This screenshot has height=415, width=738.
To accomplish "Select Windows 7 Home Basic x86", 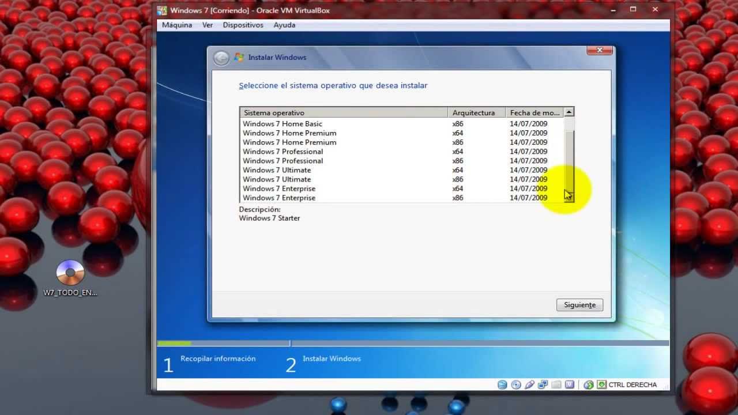I will 402,124.
